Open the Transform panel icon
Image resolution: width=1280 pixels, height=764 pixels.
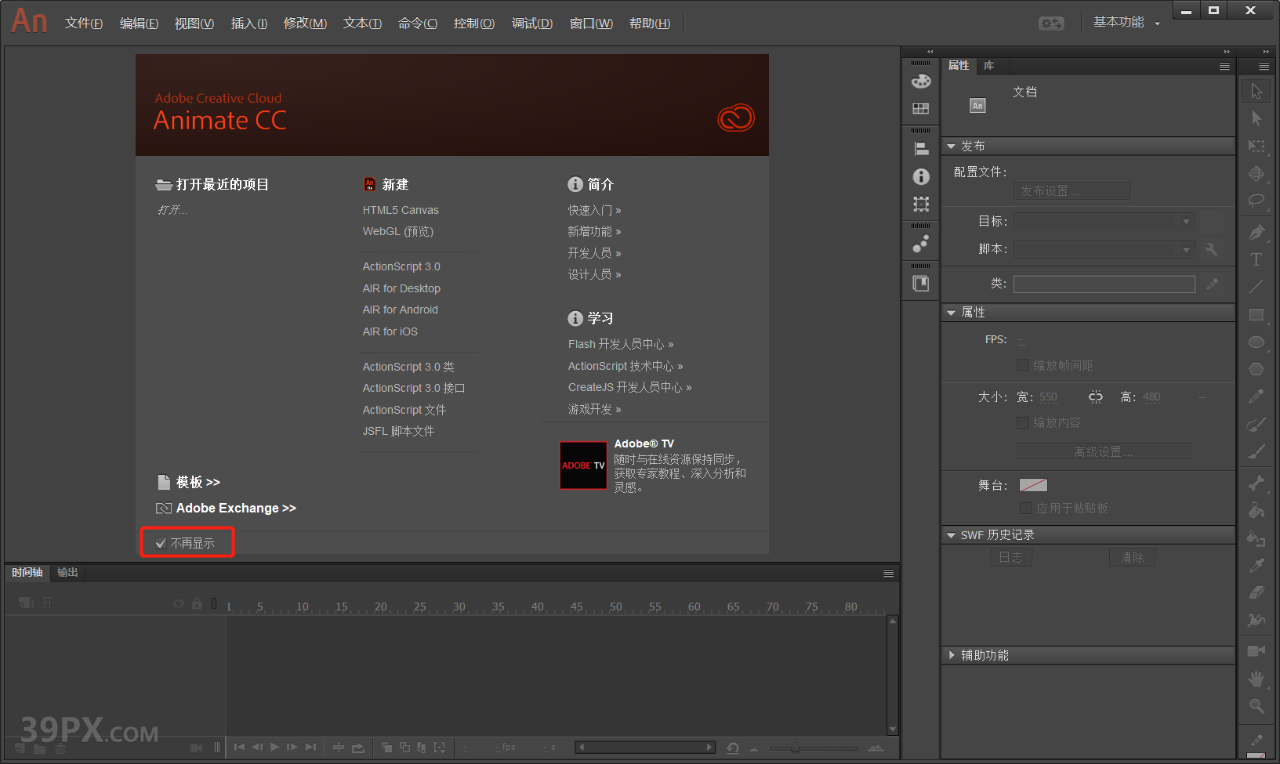click(x=921, y=205)
